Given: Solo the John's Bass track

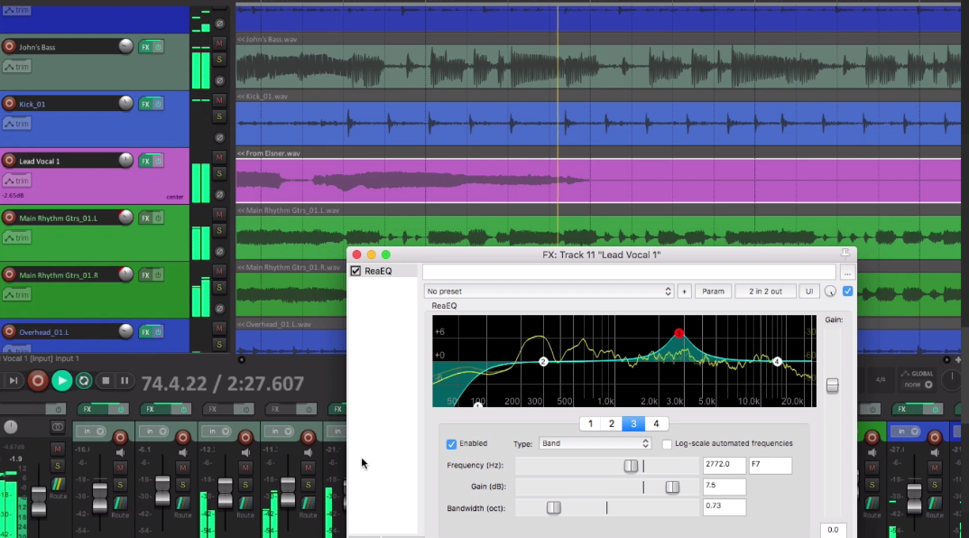Looking at the screenshot, I should 219,60.
